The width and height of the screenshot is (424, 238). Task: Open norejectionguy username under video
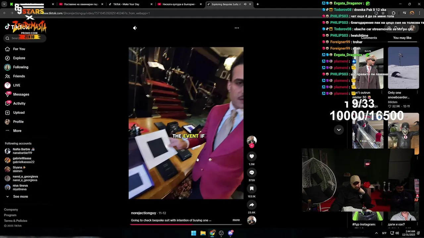click(x=143, y=213)
